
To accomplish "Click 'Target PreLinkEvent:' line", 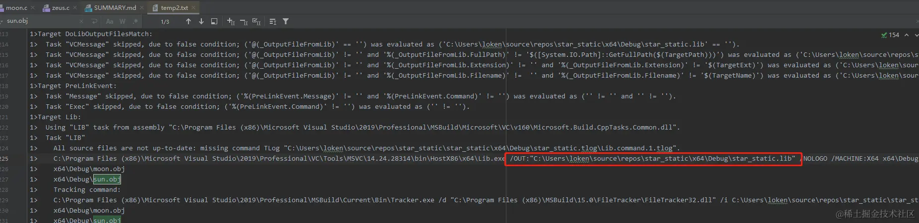I will [x=73, y=86].
